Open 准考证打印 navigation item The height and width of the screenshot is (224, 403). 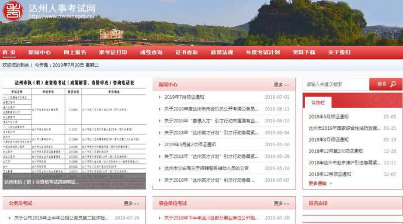[113, 53]
